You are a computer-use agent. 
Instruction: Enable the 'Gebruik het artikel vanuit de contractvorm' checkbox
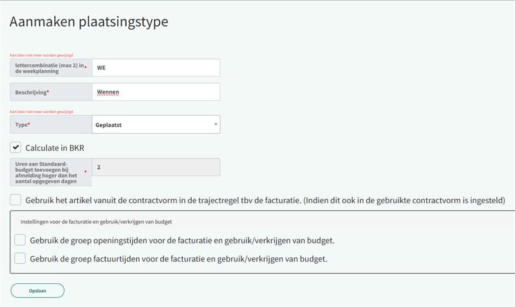(16, 200)
